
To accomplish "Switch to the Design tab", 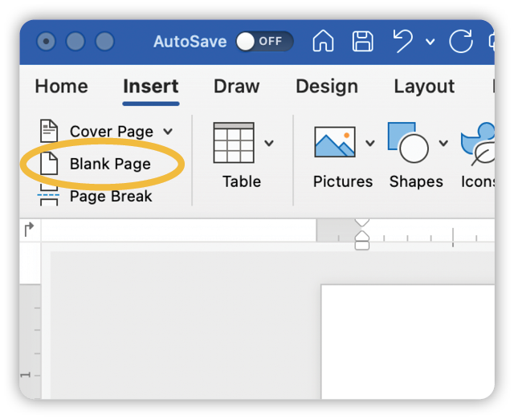I will (327, 87).
